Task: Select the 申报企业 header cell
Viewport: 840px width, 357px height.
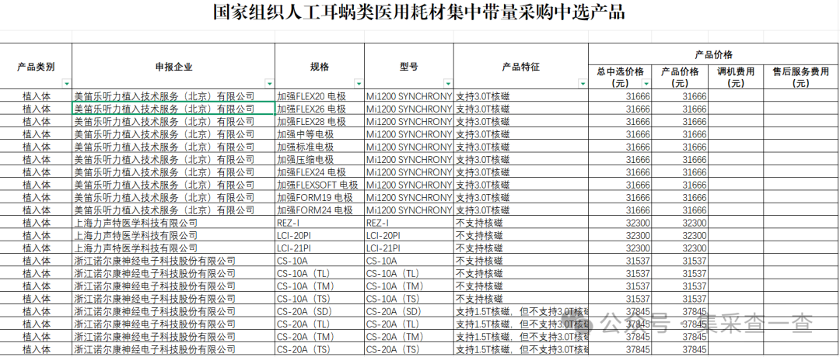Action: tap(173, 66)
